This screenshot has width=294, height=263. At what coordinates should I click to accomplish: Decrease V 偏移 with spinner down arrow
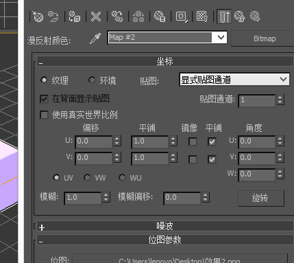[x=117, y=160]
